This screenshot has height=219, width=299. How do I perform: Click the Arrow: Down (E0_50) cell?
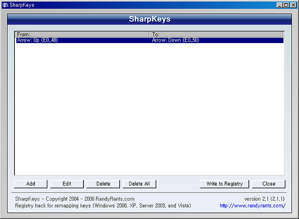(175, 40)
